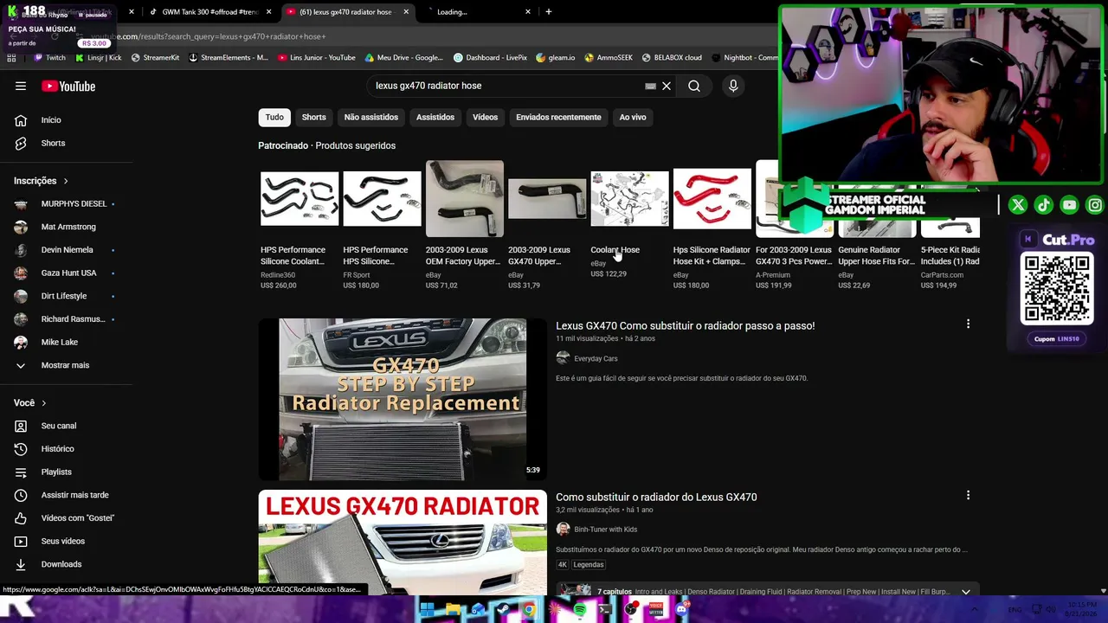The width and height of the screenshot is (1108, 623).
Task: Open Downloads in the sidebar
Action: click(66, 564)
